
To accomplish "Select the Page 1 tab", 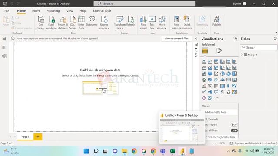I will click(x=25, y=137).
